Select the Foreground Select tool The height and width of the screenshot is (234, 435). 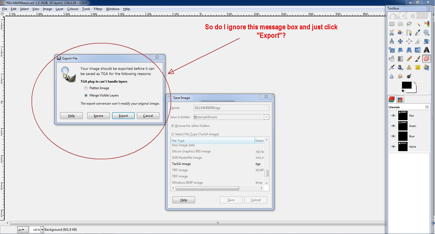[x=400, y=33]
